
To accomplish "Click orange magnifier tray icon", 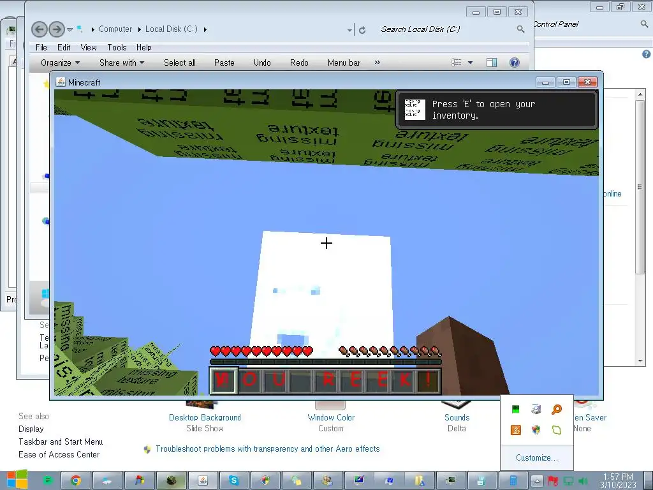I will click(x=556, y=409).
